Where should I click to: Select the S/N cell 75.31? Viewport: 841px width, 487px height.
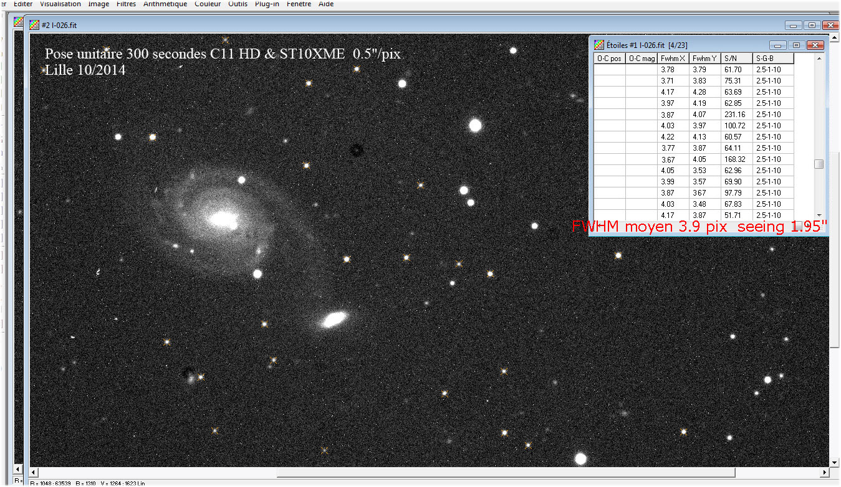(738, 81)
